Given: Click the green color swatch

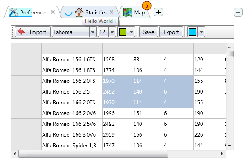Looking at the screenshot, I should click(123, 32).
